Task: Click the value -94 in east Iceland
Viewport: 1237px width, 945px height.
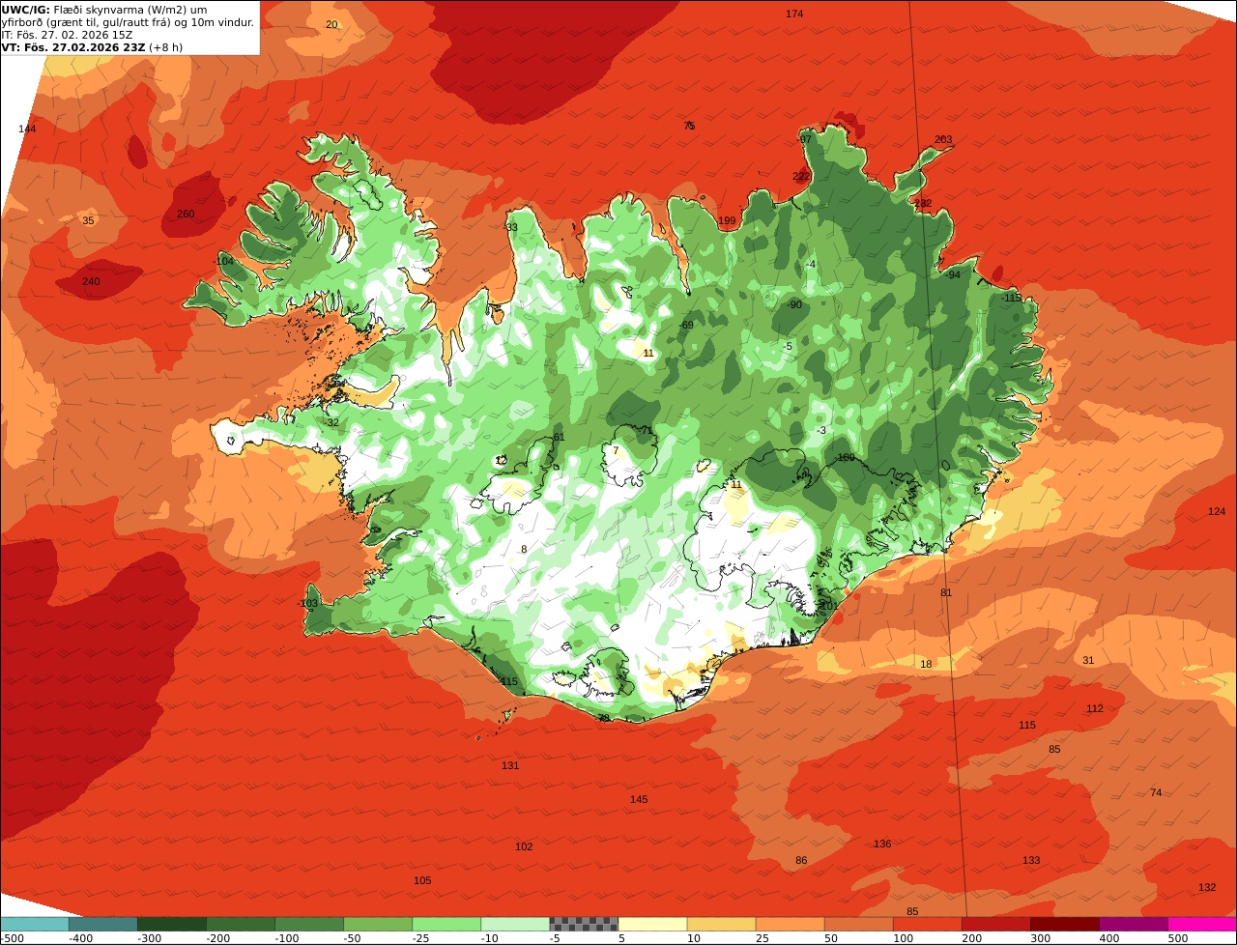Action: click(952, 274)
